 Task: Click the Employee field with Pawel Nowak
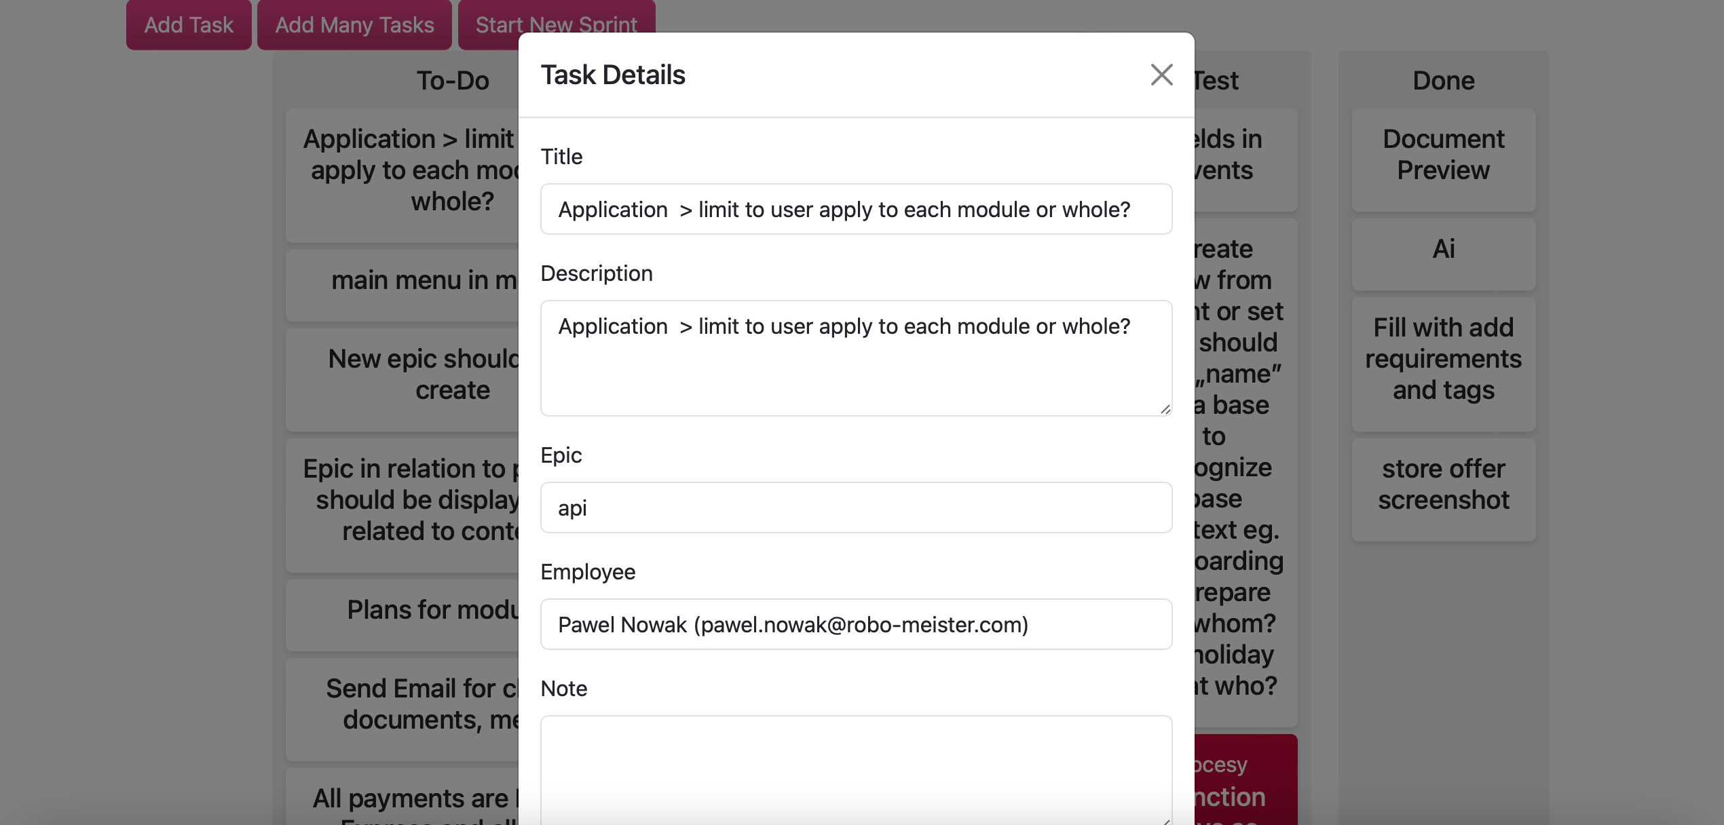tap(856, 625)
